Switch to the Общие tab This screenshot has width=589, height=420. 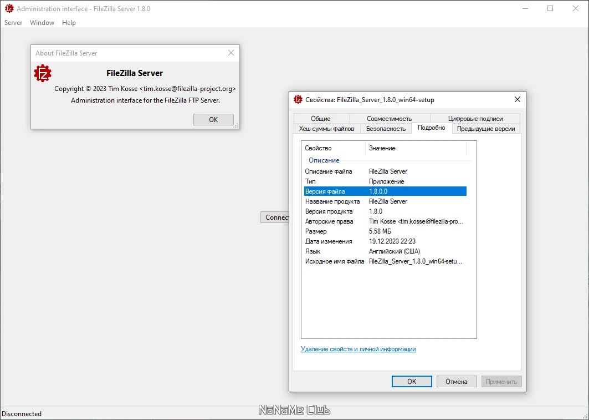321,118
